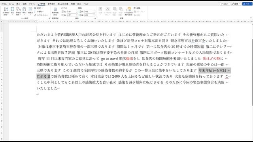The width and height of the screenshot is (253, 142).
Task: Click the red word 提出 in the document
Action: (130, 59)
